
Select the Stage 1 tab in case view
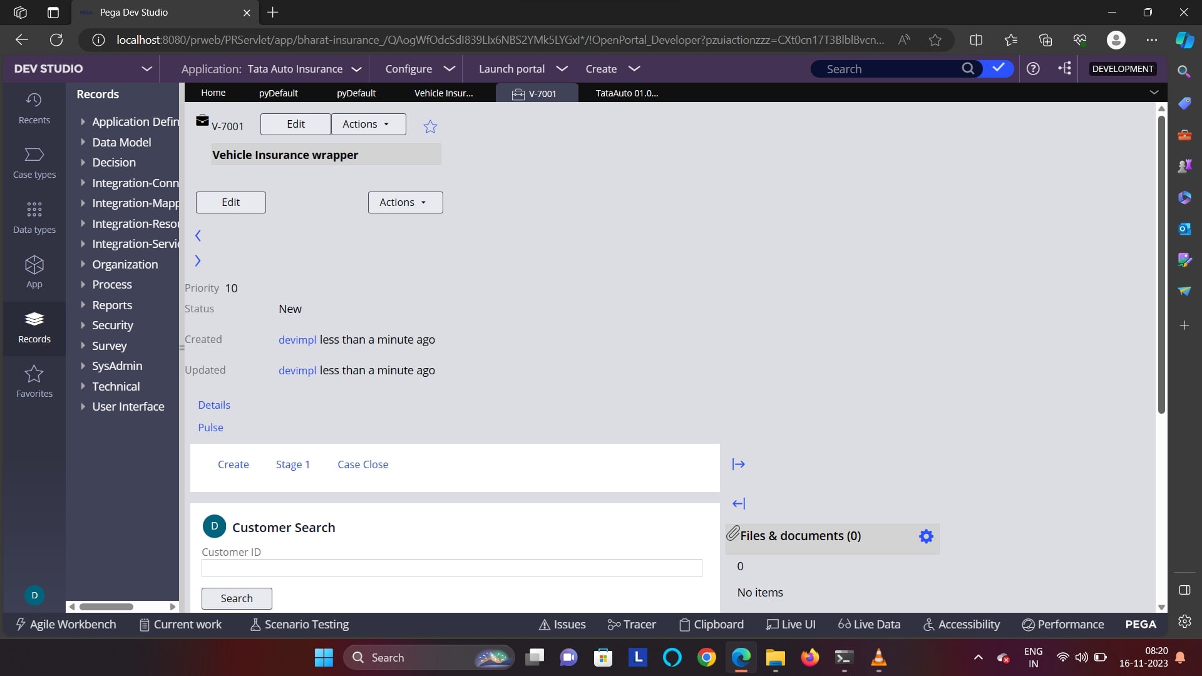tap(292, 464)
